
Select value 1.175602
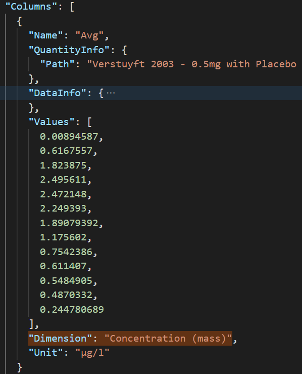[x=63, y=237]
